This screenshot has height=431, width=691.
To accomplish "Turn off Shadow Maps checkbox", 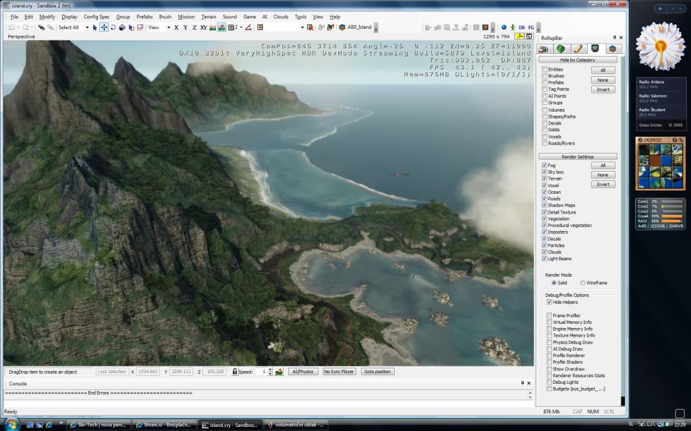I will (x=545, y=205).
